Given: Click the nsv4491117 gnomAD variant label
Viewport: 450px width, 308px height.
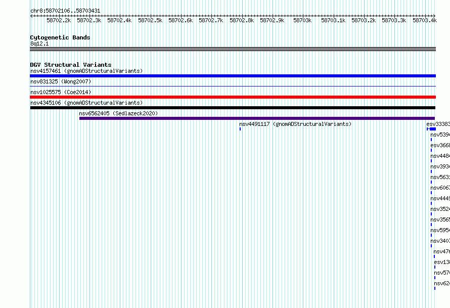Looking at the screenshot, I should pos(295,124).
